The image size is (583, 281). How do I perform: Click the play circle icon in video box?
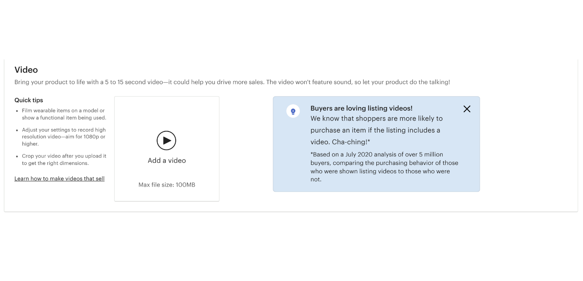(166, 141)
